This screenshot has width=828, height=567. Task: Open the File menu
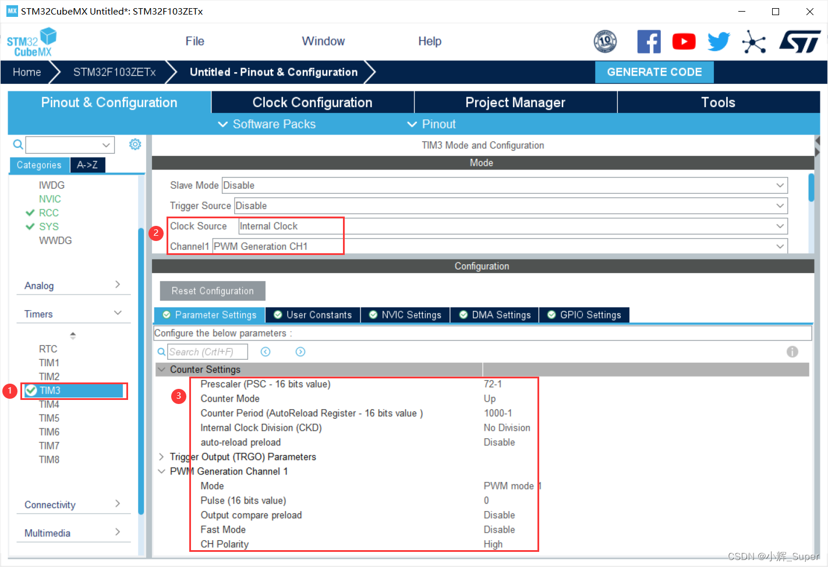click(x=194, y=41)
